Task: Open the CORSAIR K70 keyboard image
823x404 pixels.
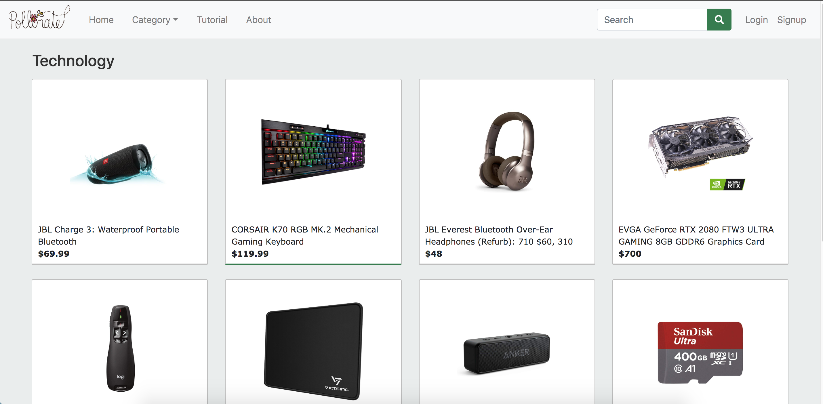Action: (x=313, y=152)
